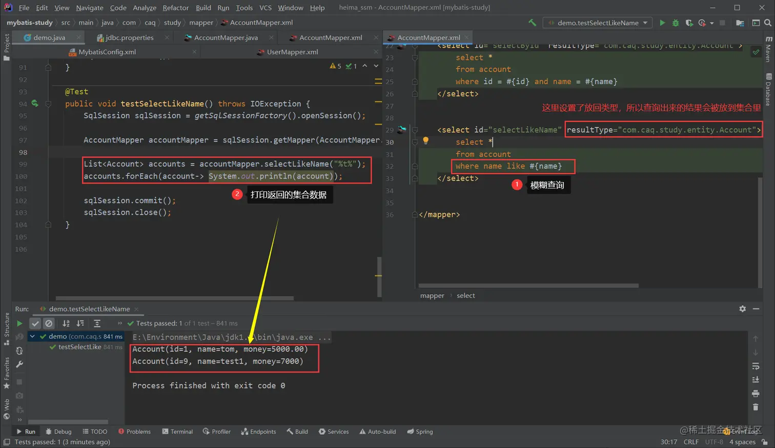
Task: Open the VCS menu
Action: [266, 8]
